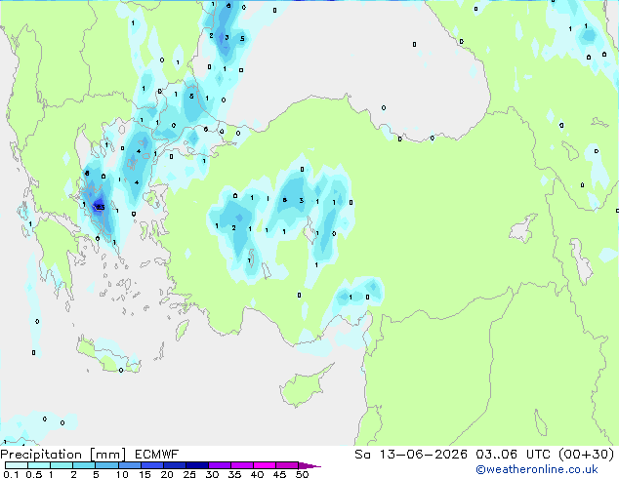Image resolution: width=619 pixels, height=478 pixels.
Task: Pick the 20–25 mm legend swatch
Action: click(x=174, y=465)
